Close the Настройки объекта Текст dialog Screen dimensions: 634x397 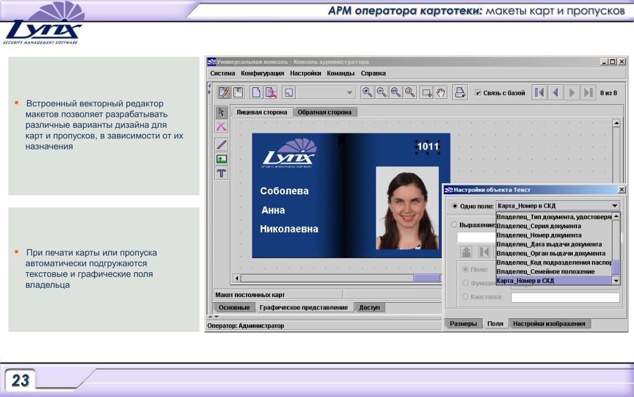pyautogui.click(x=622, y=189)
